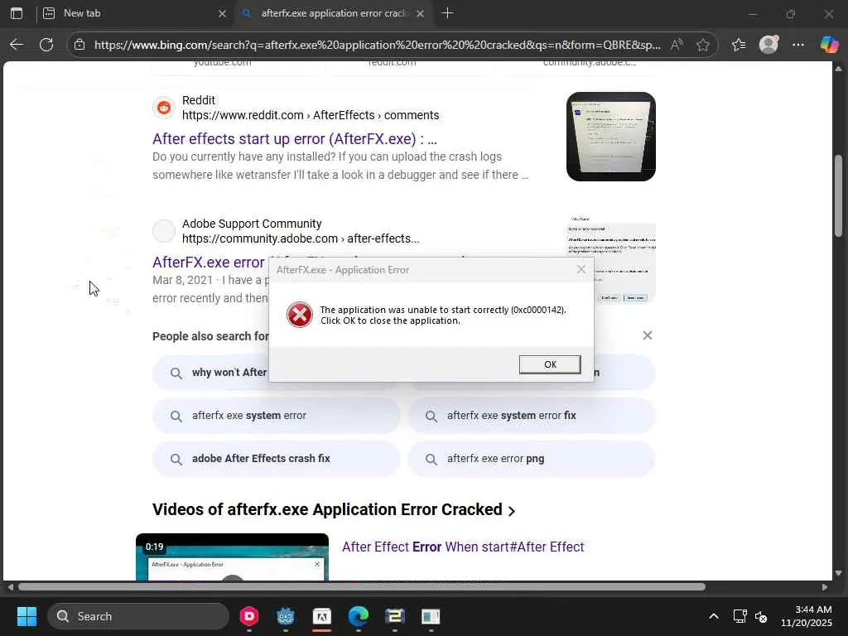Click the scroll down arrow on the page

point(838,573)
